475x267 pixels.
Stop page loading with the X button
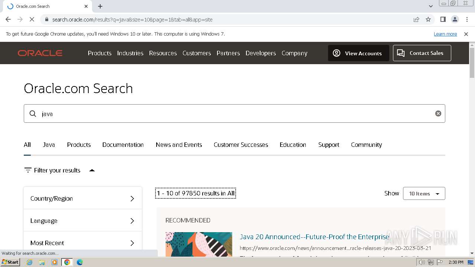[32, 19]
